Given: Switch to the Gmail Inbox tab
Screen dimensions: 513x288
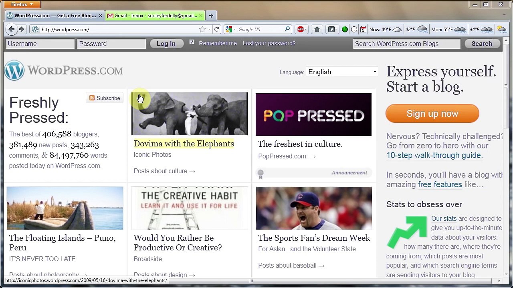Looking at the screenshot, I should pos(156,16).
